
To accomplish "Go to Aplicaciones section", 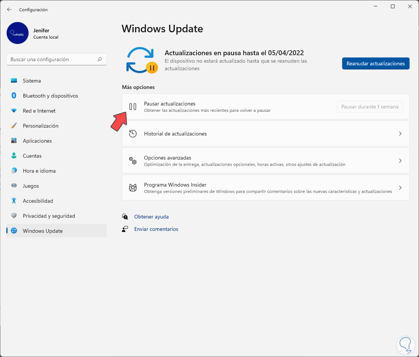I will (x=37, y=141).
